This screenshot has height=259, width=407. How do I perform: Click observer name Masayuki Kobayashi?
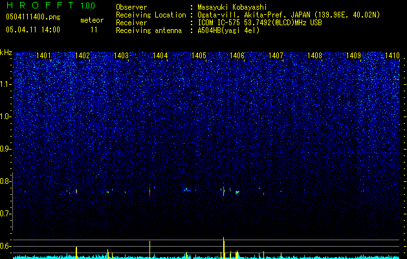pyautogui.click(x=232, y=8)
